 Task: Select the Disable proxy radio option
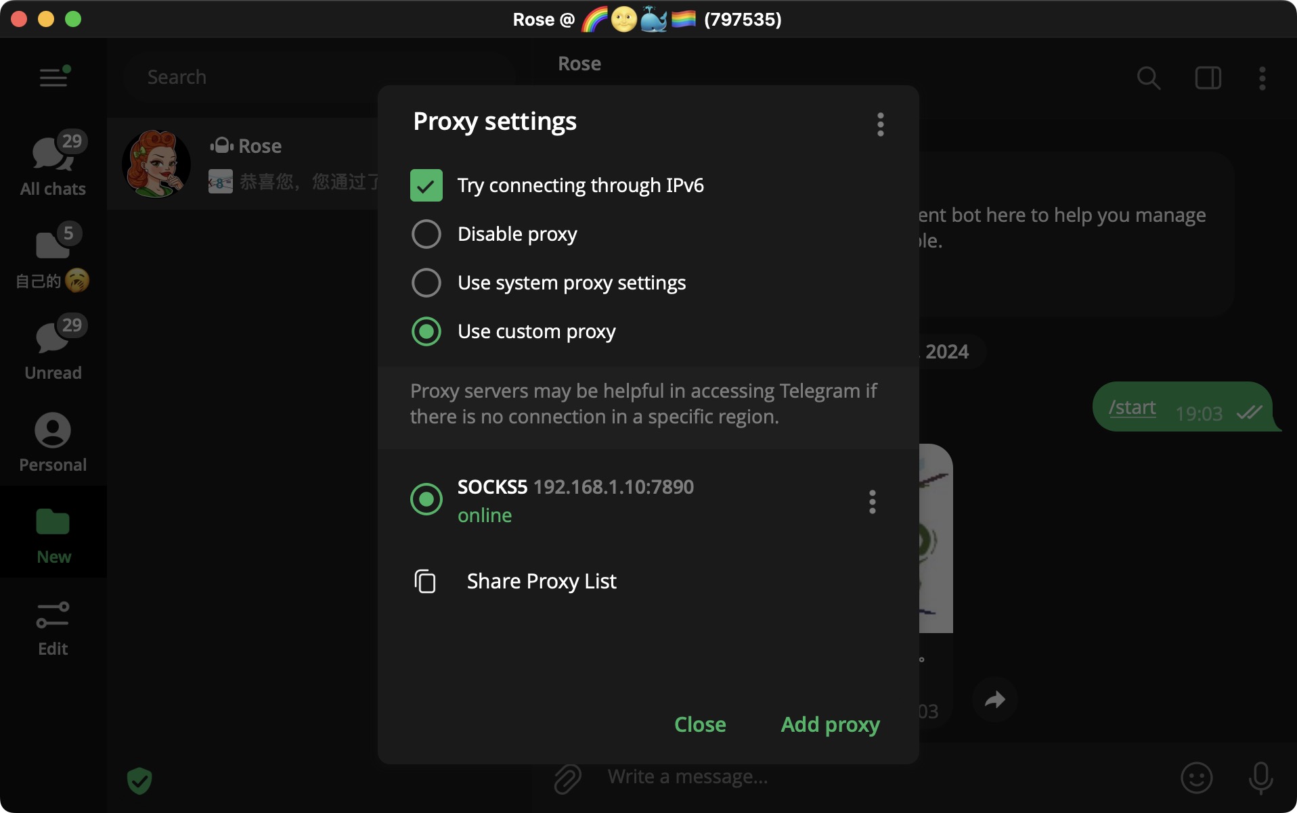click(426, 234)
